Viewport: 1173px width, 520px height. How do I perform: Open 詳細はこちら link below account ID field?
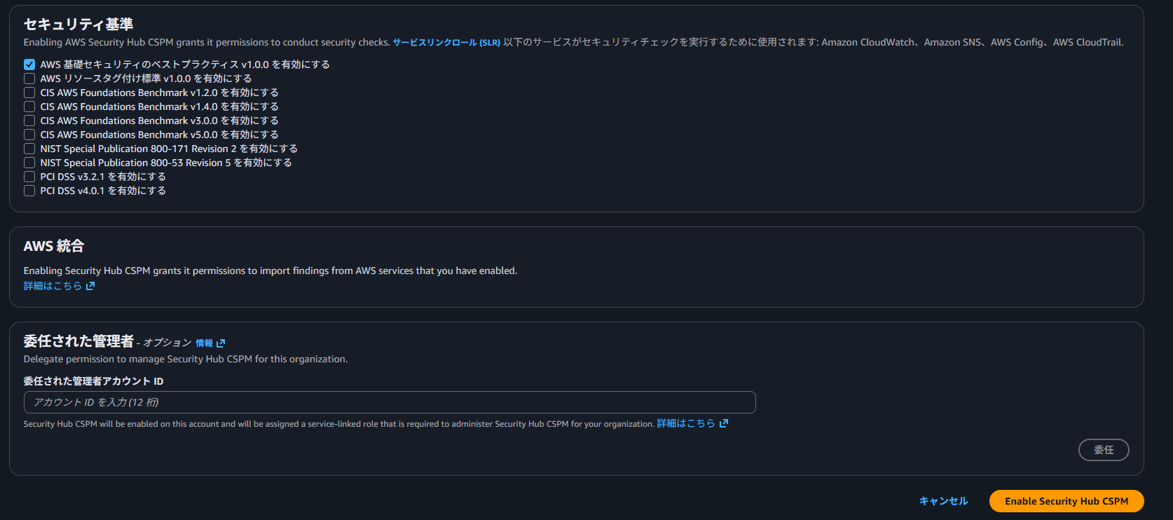pyautogui.click(x=685, y=423)
